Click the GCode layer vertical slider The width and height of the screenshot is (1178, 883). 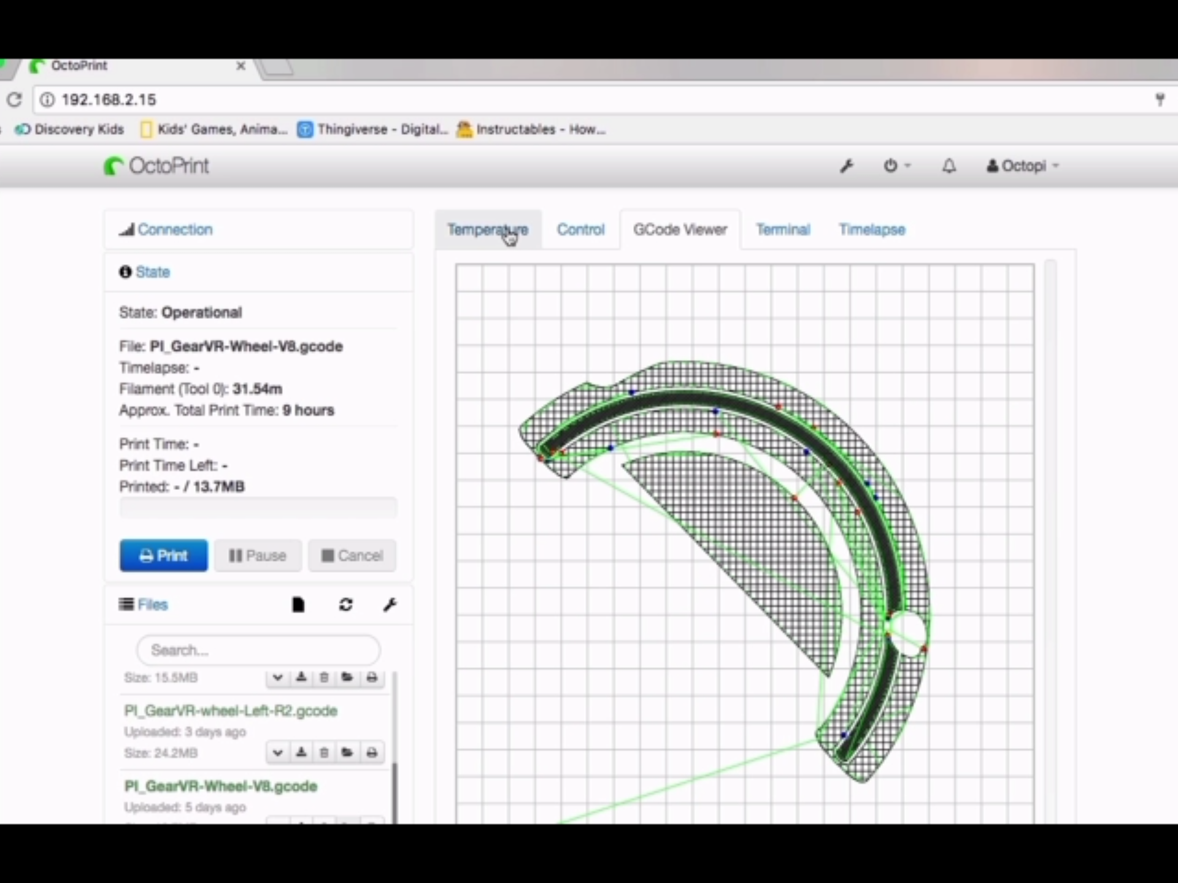click(x=1050, y=542)
